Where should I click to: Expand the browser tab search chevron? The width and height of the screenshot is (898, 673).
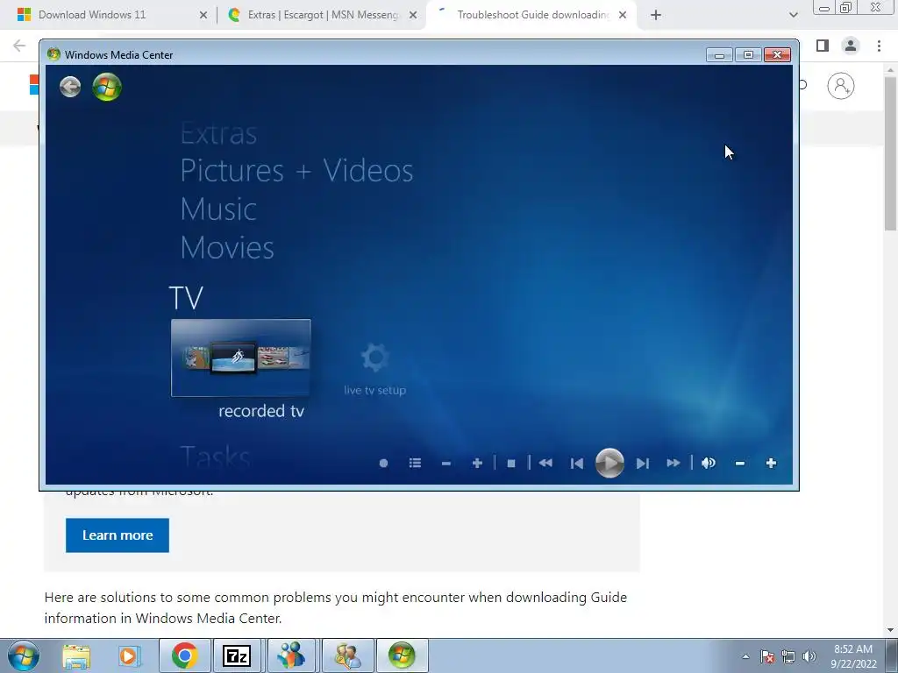coord(793,15)
